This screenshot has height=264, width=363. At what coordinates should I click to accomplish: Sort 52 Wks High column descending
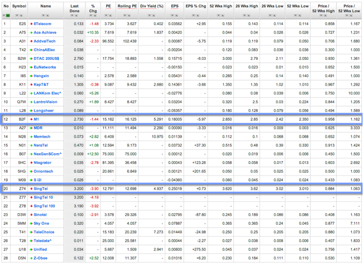[218, 16]
